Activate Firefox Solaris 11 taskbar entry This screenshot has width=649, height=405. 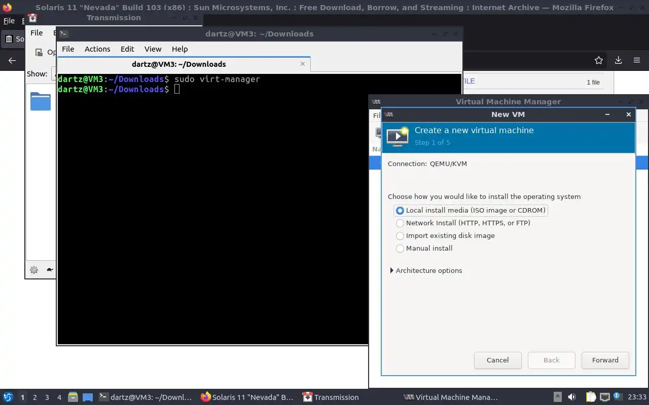[247, 397]
